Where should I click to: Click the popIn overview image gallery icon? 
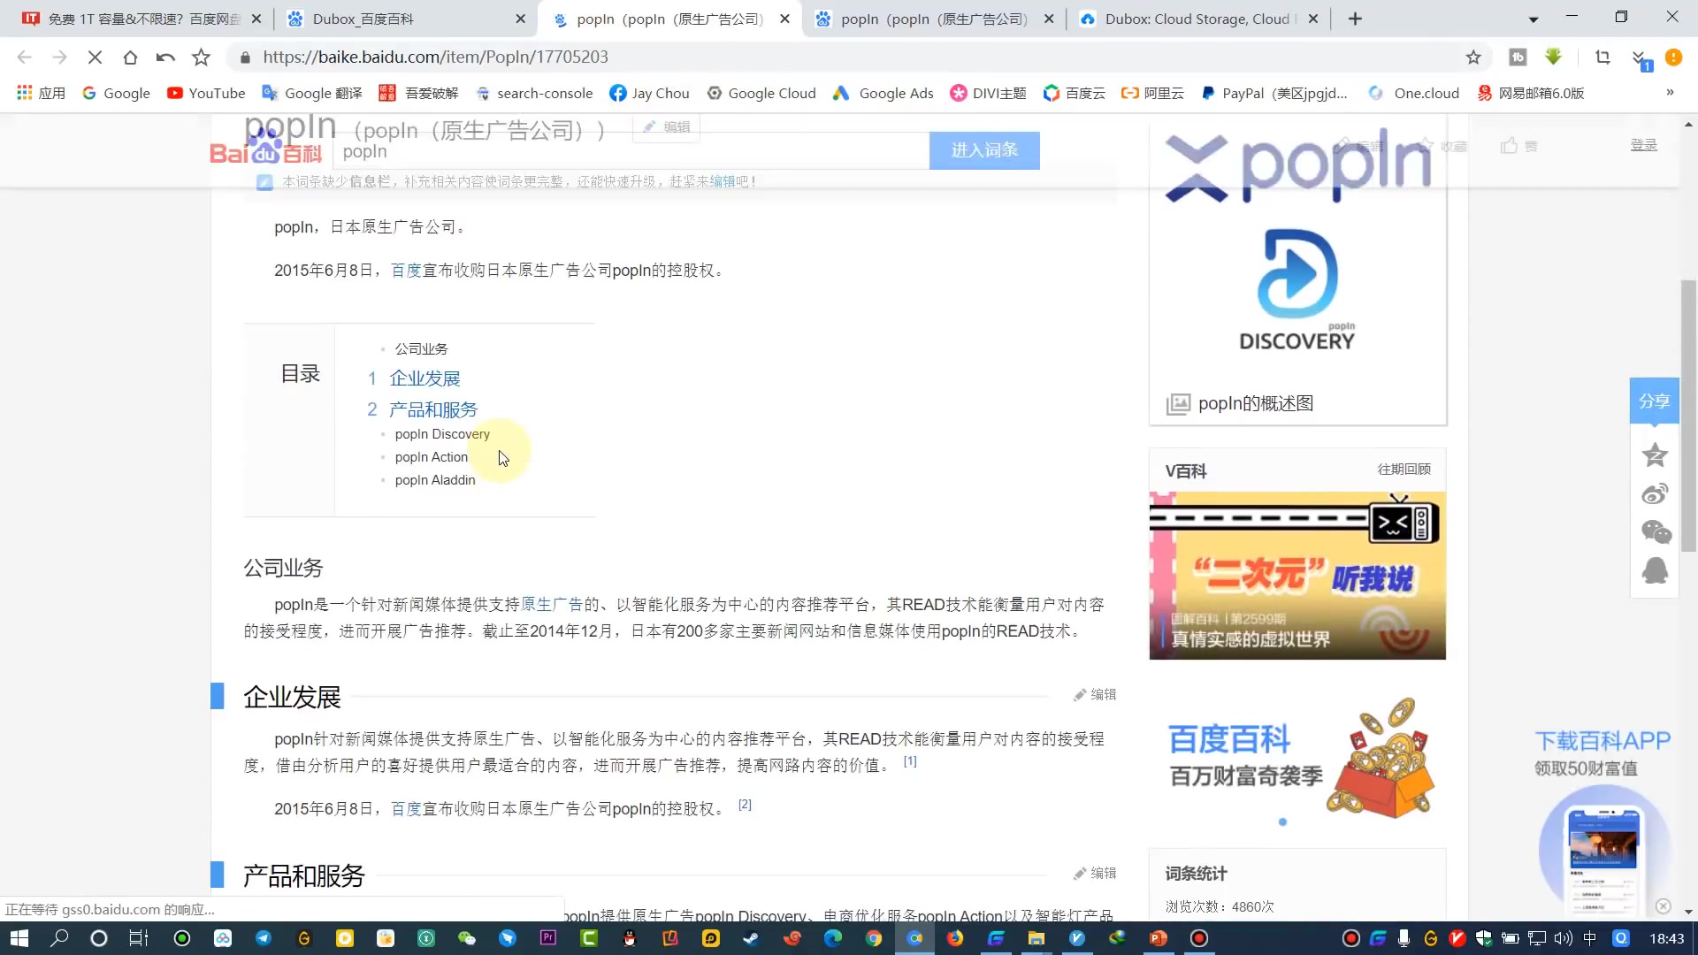coord(1178,404)
